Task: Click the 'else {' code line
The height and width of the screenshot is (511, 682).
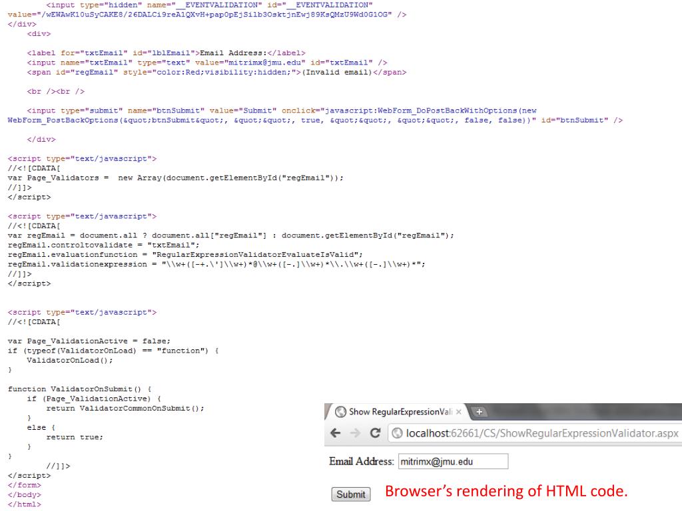Action: [41, 428]
